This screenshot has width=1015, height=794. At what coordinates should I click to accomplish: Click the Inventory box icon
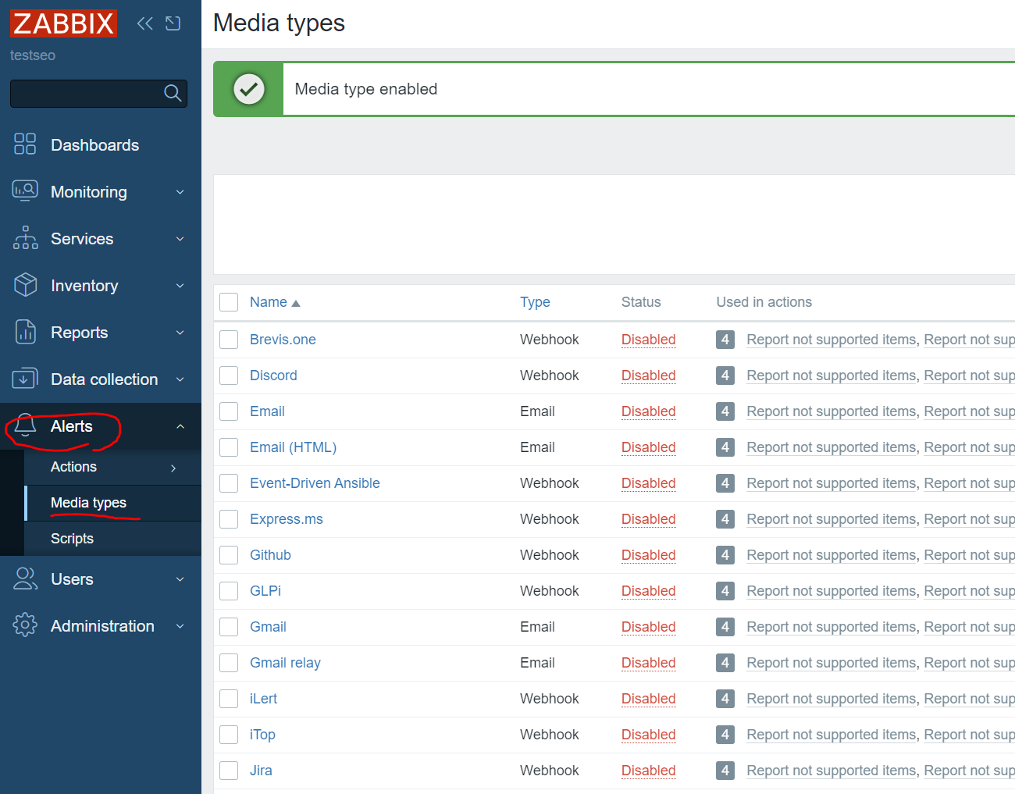coord(25,285)
